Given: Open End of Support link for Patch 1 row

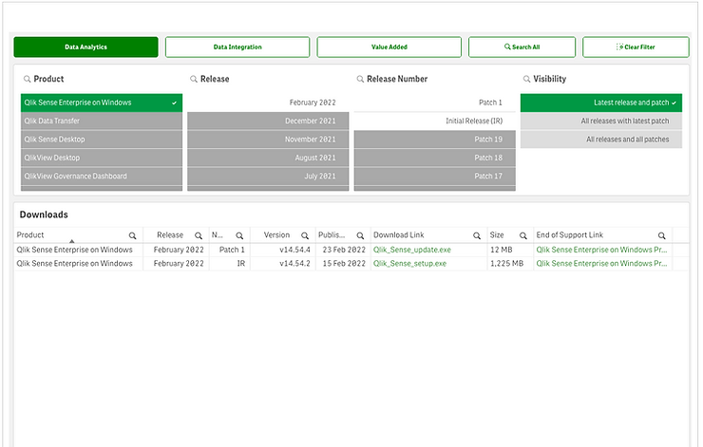Looking at the screenshot, I should click(x=601, y=250).
